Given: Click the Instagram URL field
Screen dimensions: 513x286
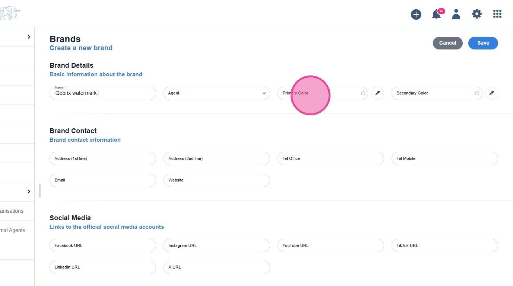Looking at the screenshot, I should click(x=217, y=245).
